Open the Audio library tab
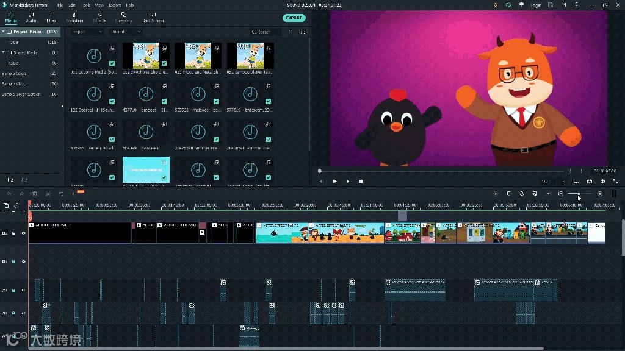Image resolution: width=625 pixels, height=351 pixels. [x=31, y=18]
